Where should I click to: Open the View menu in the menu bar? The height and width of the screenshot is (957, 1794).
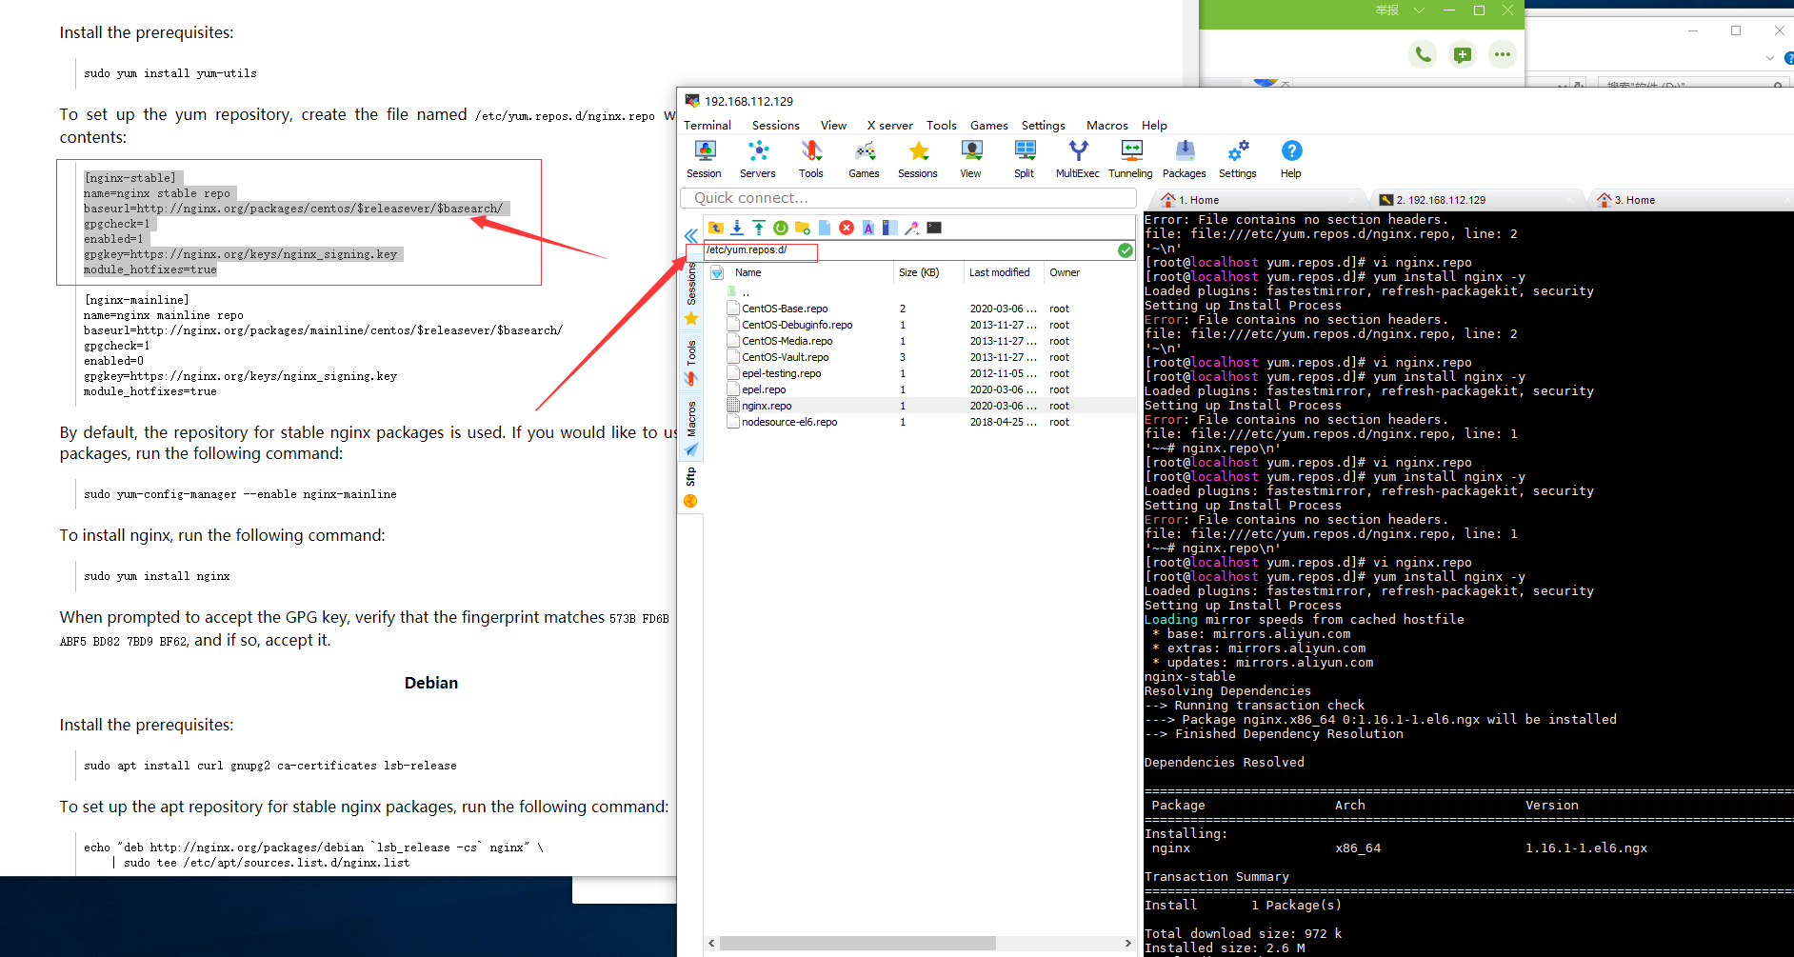point(833,125)
